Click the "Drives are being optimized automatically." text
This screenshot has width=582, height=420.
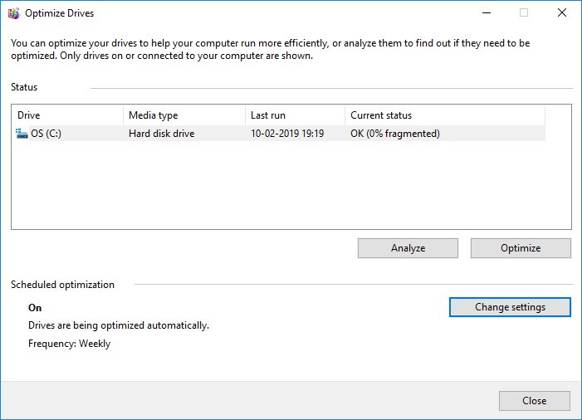(x=119, y=325)
